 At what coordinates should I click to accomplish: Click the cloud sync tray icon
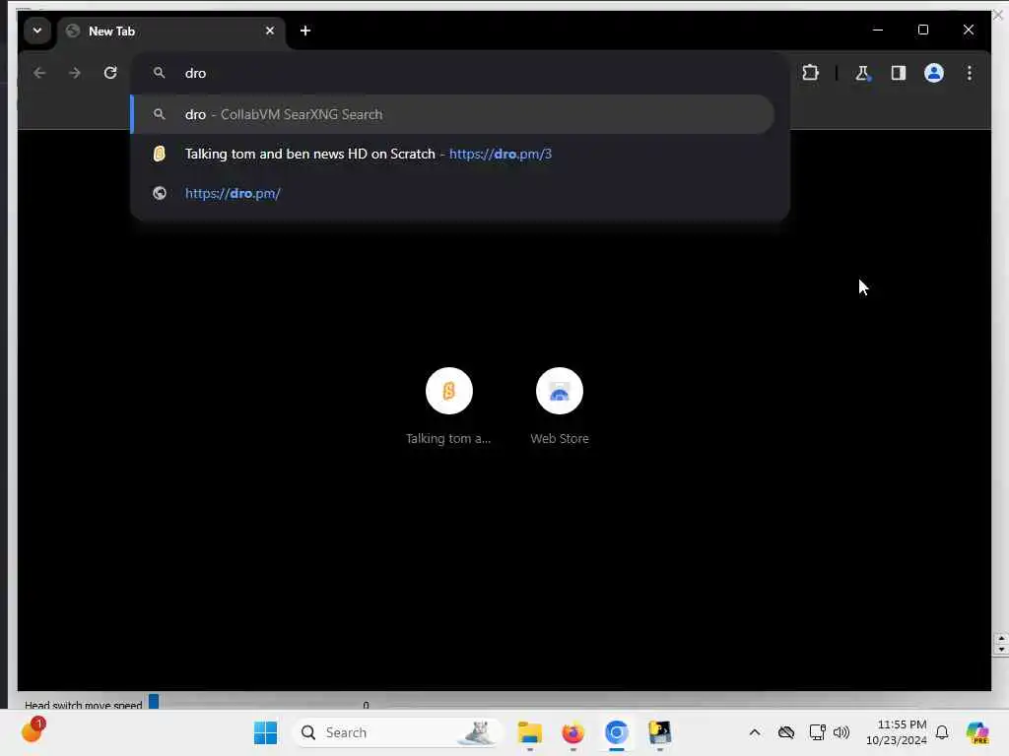coord(785,732)
